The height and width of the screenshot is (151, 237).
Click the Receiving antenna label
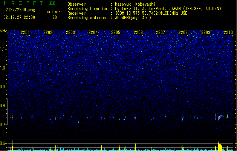87,18
